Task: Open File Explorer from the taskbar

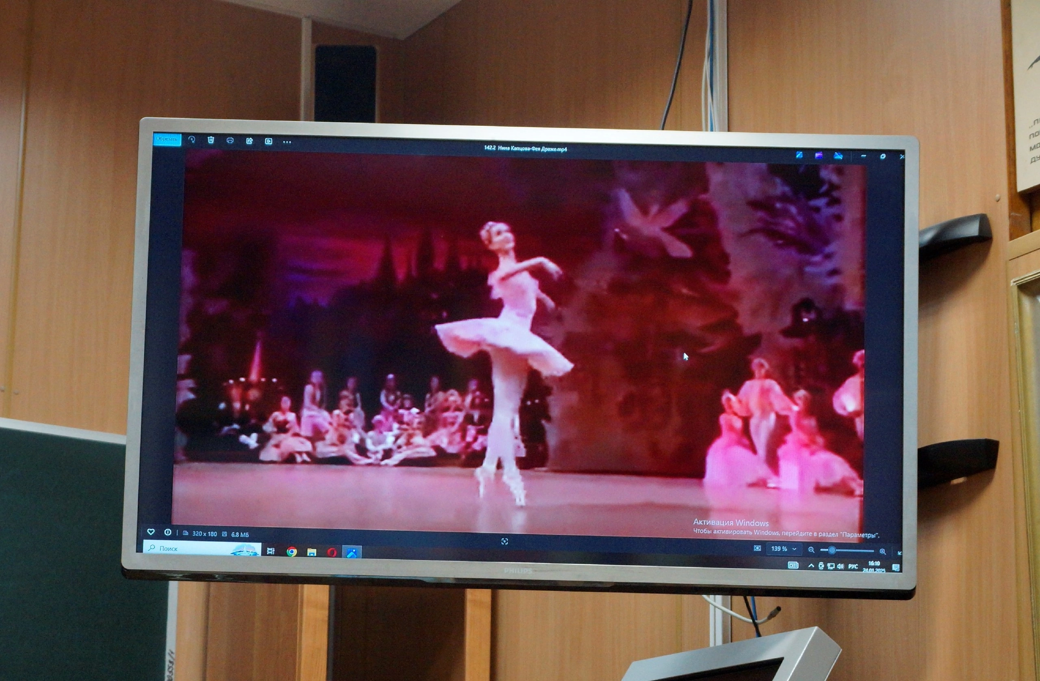Action: [312, 553]
